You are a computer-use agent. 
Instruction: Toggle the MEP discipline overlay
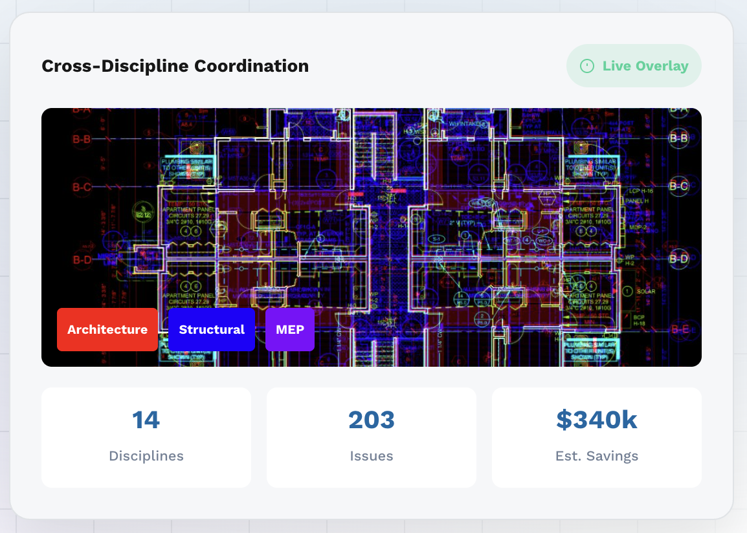coord(289,329)
